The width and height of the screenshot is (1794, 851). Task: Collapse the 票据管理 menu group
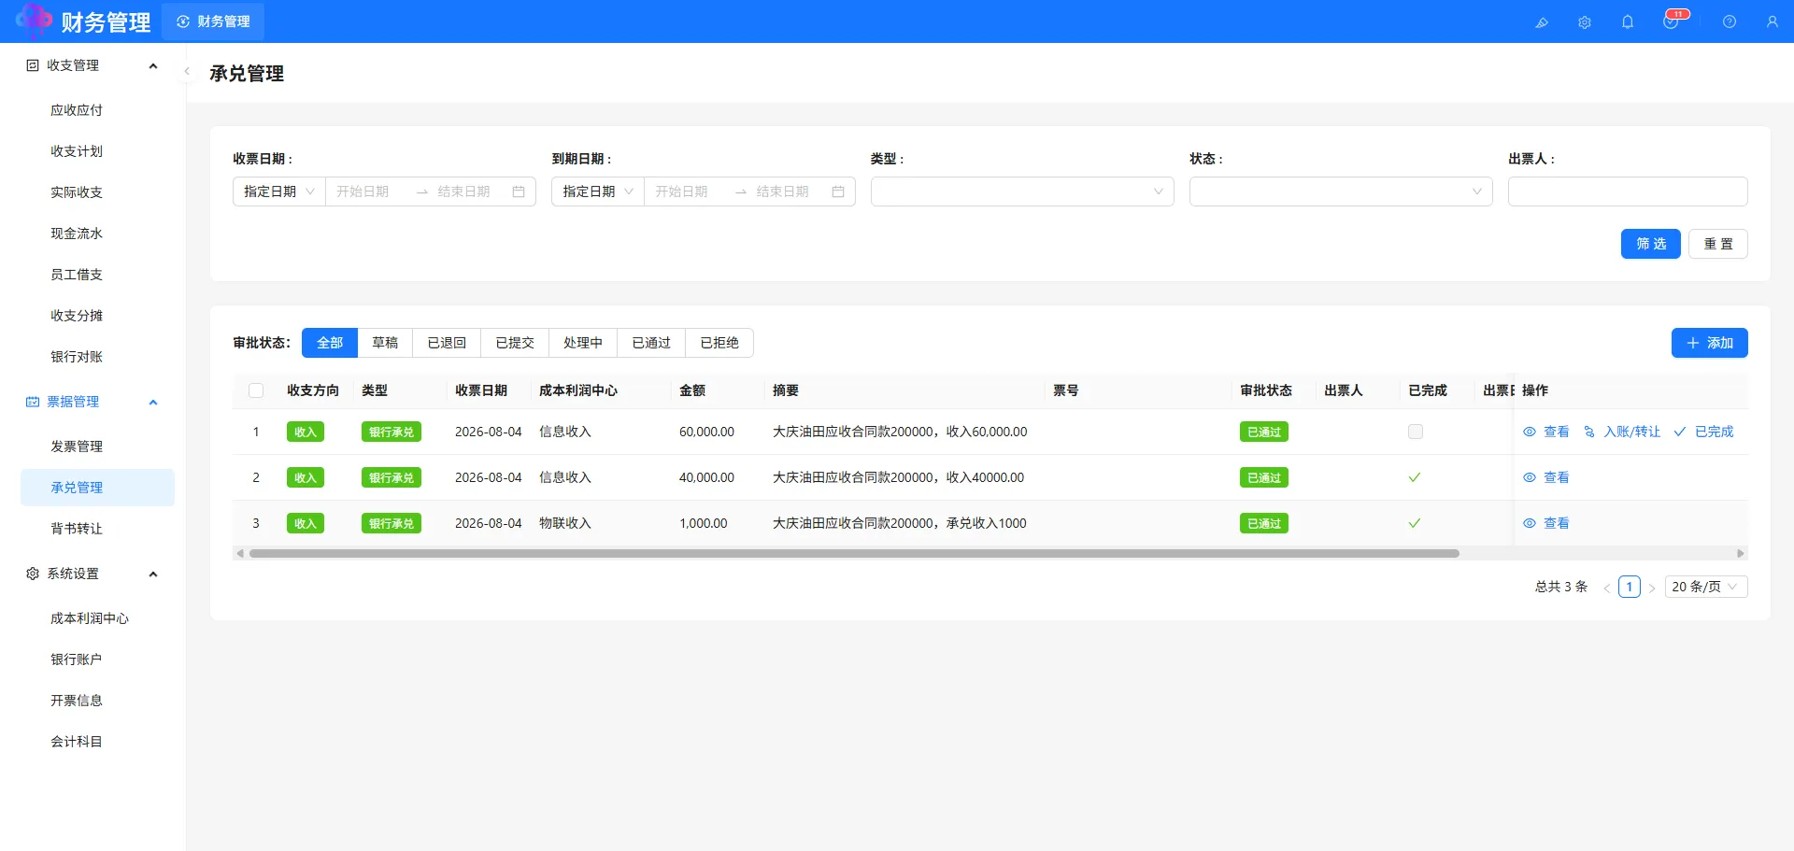click(153, 402)
